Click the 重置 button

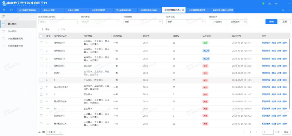click(x=284, y=22)
